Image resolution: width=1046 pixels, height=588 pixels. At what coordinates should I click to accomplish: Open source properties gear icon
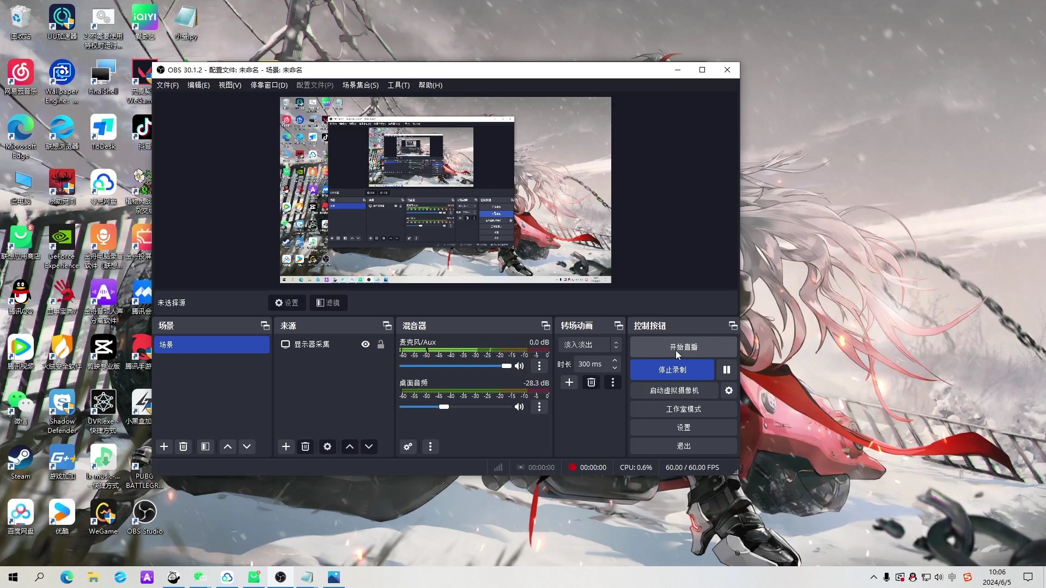tap(327, 446)
